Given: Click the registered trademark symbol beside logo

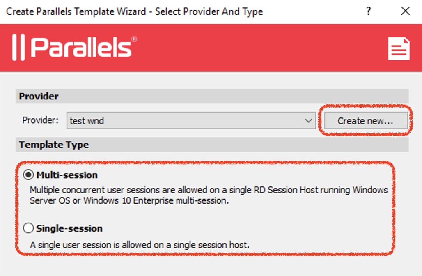Looking at the screenshot, I should pyautogui.click(x=134, y=39).
